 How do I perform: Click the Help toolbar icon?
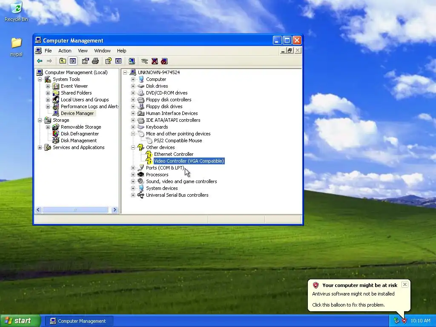coord(109,61)
